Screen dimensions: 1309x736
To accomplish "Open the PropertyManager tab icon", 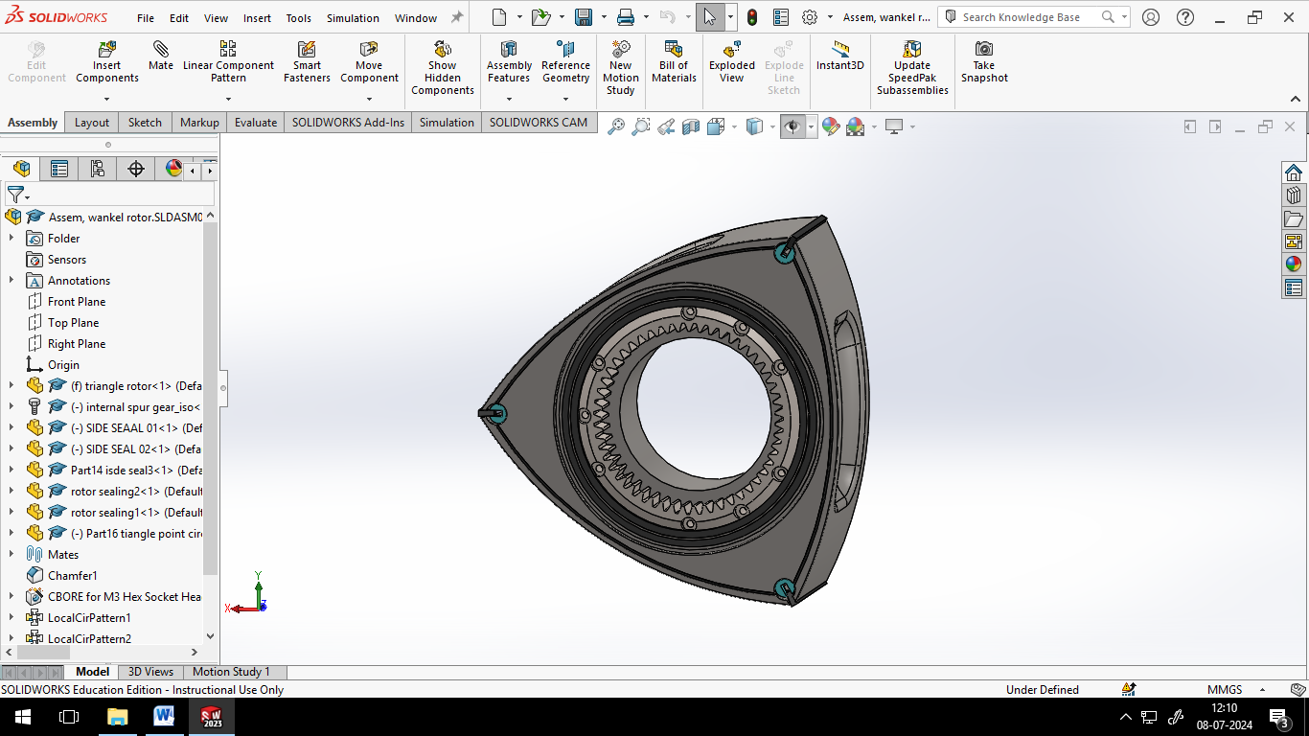I will click(x=59, y=169).
